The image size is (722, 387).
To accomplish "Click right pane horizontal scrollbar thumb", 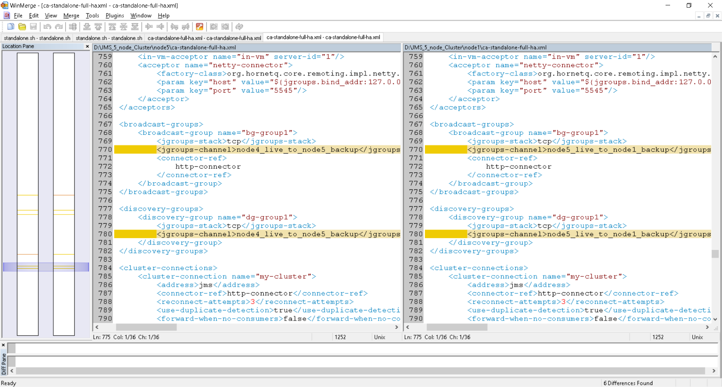I will 457,327.
